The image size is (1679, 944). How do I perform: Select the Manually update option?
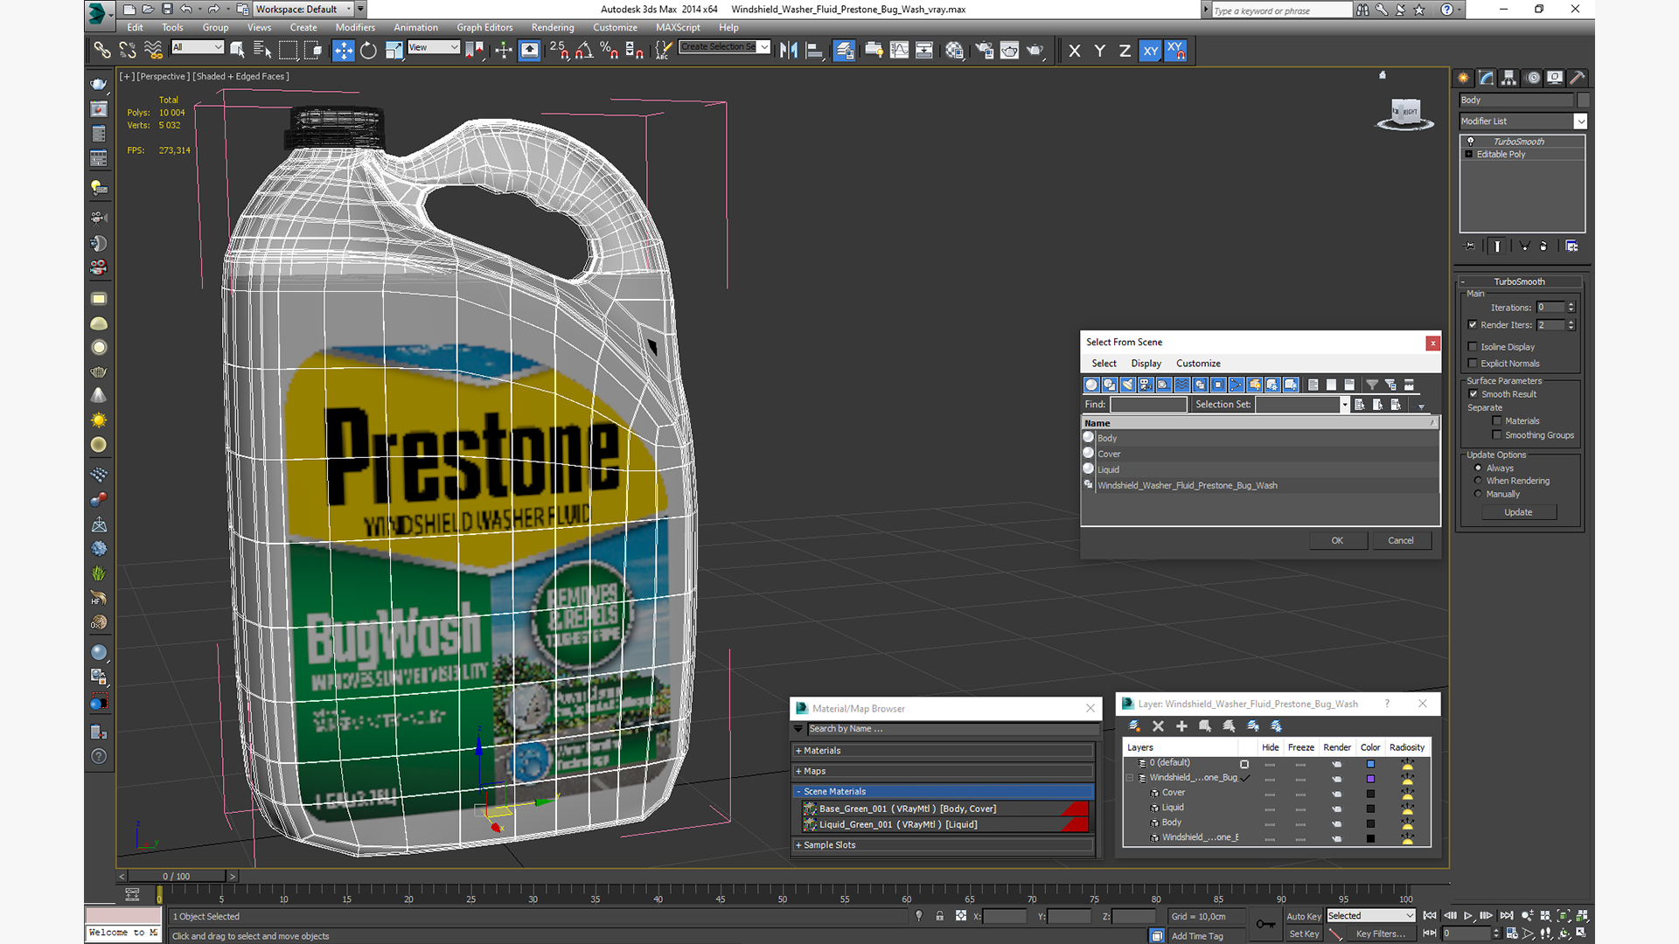tap(1478, 494)
